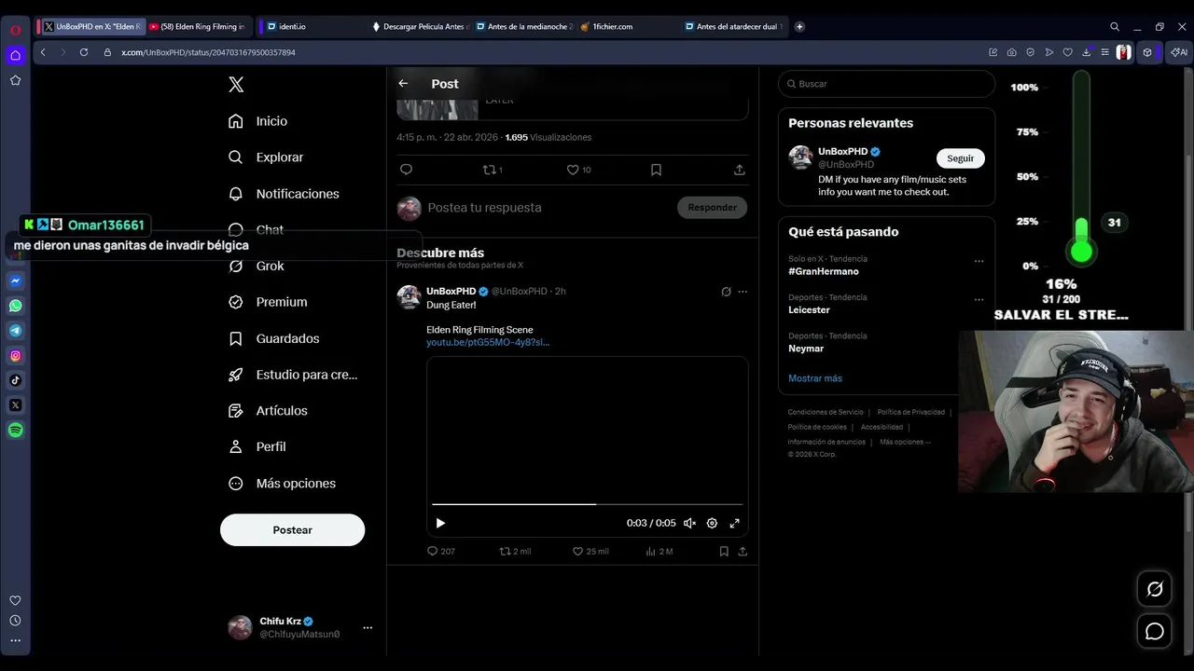Open WhatsApp in the Opera sidebar

pos(15,306)
